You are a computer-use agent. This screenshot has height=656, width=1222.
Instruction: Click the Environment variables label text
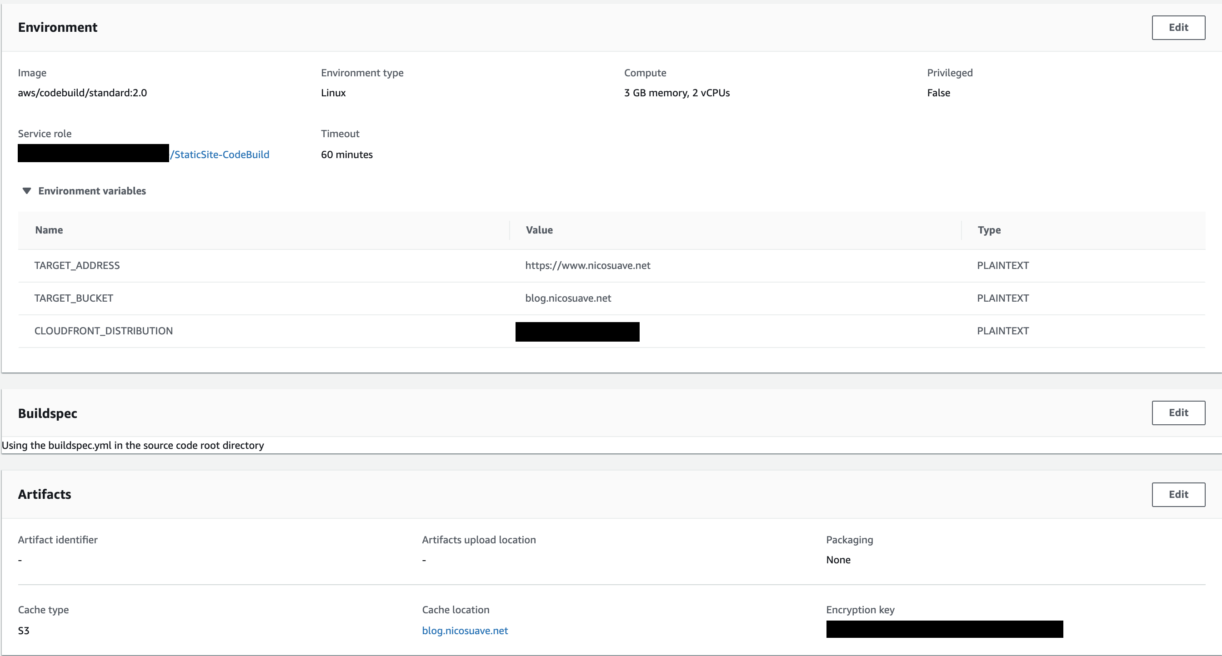click(x=92, y=190)
